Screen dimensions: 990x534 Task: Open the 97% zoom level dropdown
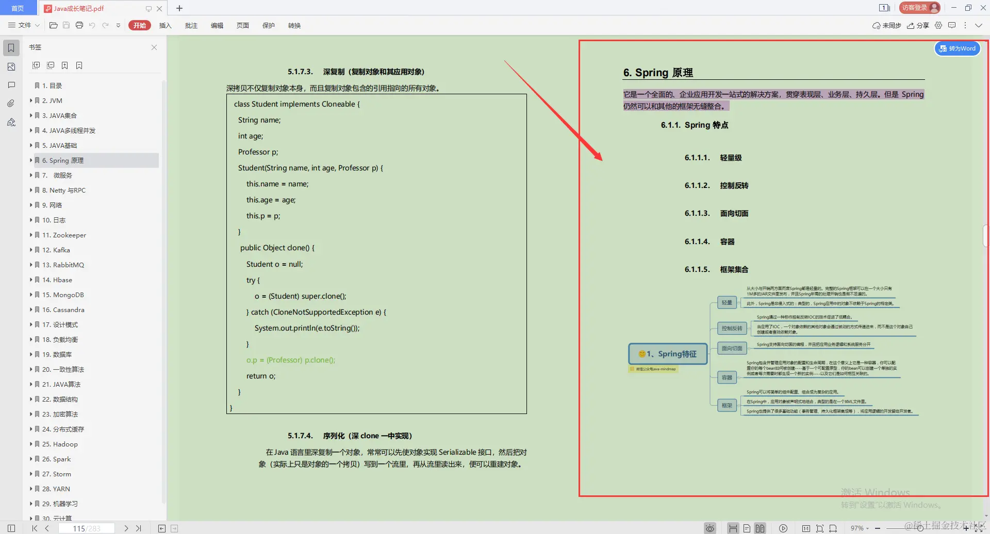(x=860, y=528)
